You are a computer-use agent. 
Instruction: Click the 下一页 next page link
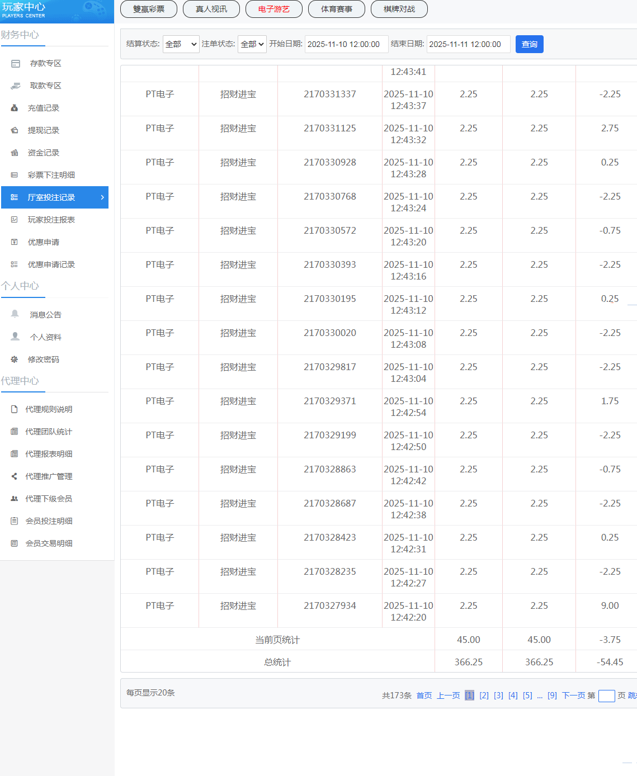pos(573,695)
